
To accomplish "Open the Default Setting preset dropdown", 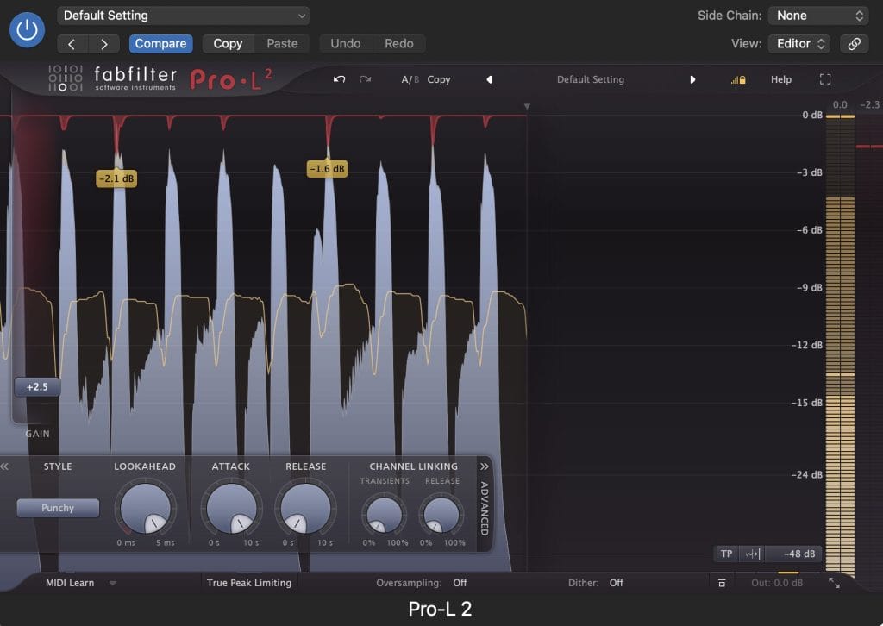I will (x=183, y=16).
